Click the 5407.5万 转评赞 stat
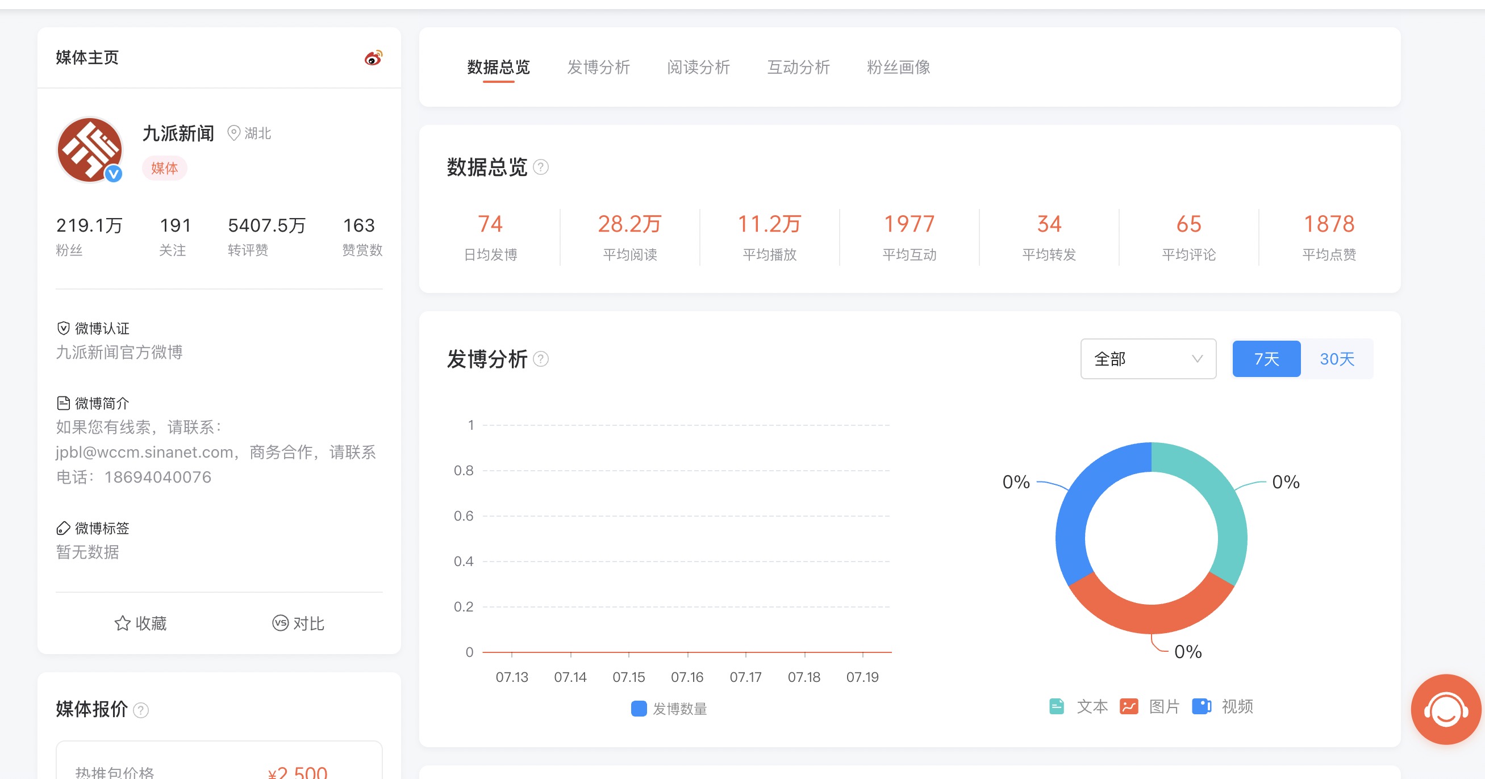Image resolution: width=1485 pixels, height=779 pixels. [x=267, y=236]
